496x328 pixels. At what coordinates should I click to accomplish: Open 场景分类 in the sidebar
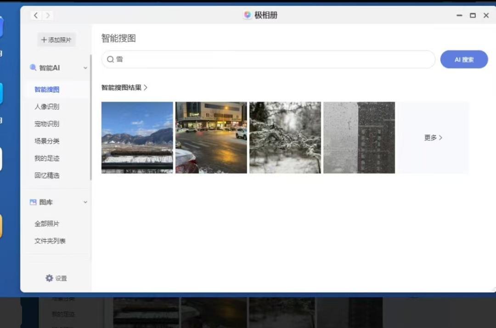(x=47, y=141)
